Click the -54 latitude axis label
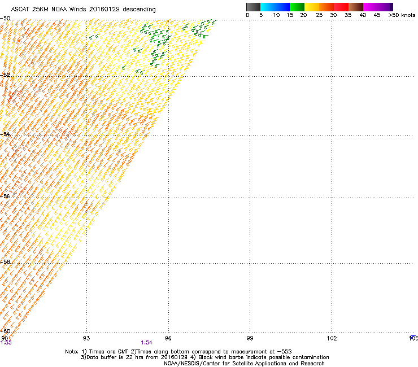This screenshot has height=367, width=418. (x=5, y=134)
